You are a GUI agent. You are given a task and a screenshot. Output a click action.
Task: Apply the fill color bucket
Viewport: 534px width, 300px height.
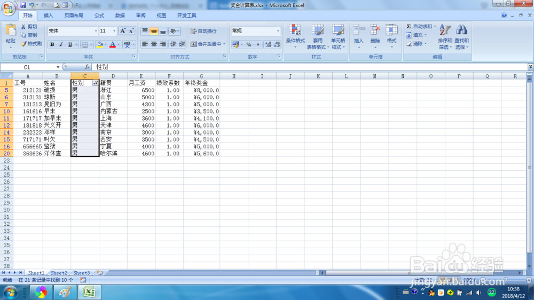[x=100, y=44]
